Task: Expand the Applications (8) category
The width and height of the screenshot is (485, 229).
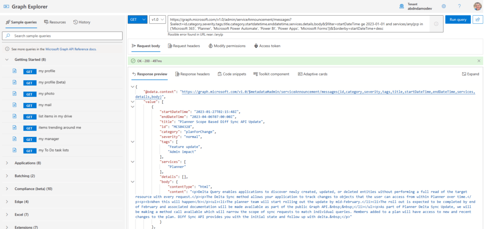Action: pyautogui.click(x=7, y=163)
